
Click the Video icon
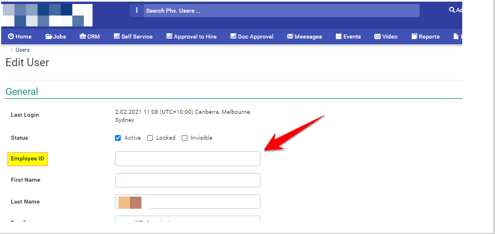click(x=378, y=37)
